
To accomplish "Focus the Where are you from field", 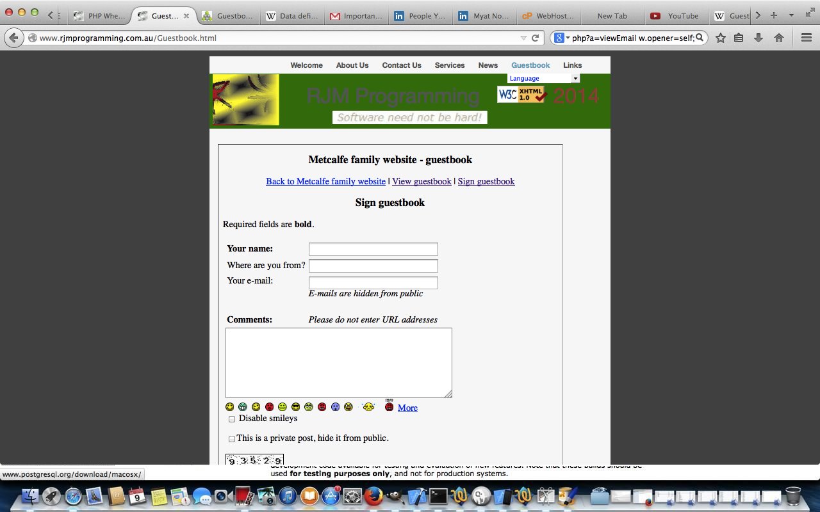I will coord(373,266).
